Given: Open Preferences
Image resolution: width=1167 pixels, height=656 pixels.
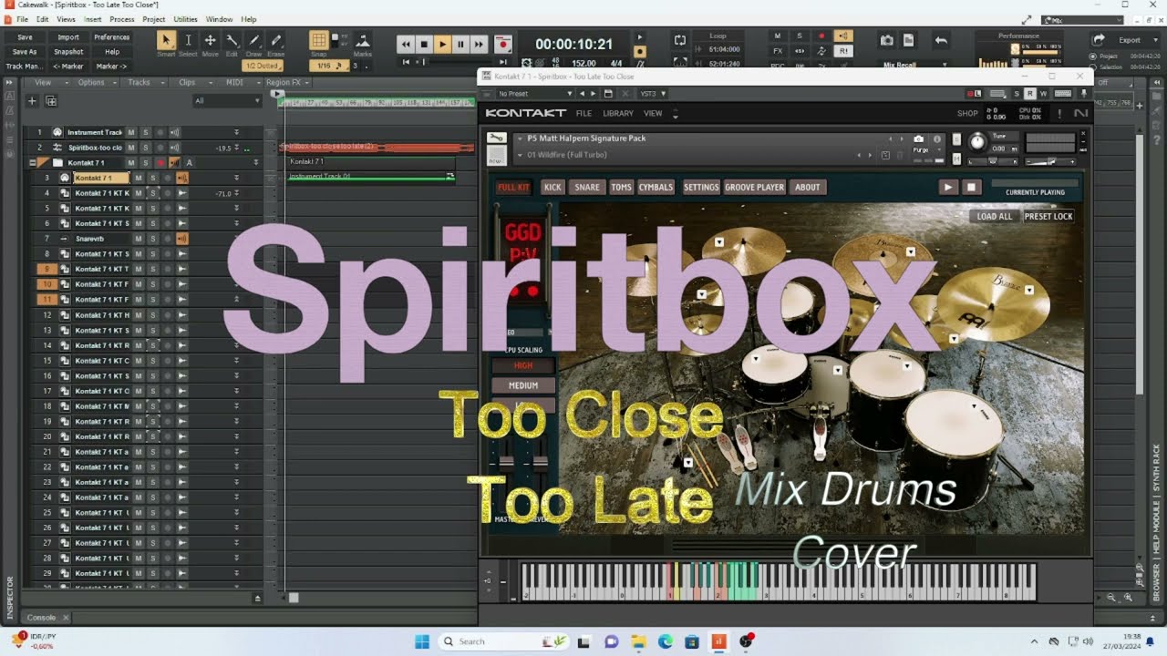Looking at the screenshot, I should 111,37.
